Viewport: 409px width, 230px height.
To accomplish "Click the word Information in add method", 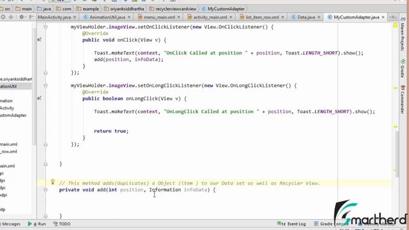I will pyautogui.click(x=165, y=190).
